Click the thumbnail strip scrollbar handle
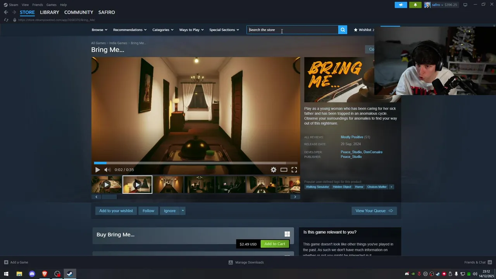The height and width of the screenshot is (279, 496). [109, 197]
